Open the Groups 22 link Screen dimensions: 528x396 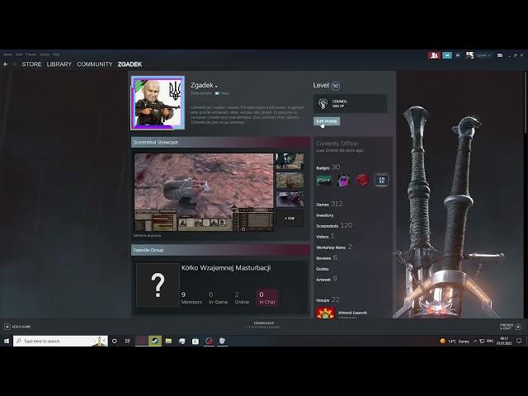tap(328, 299)
